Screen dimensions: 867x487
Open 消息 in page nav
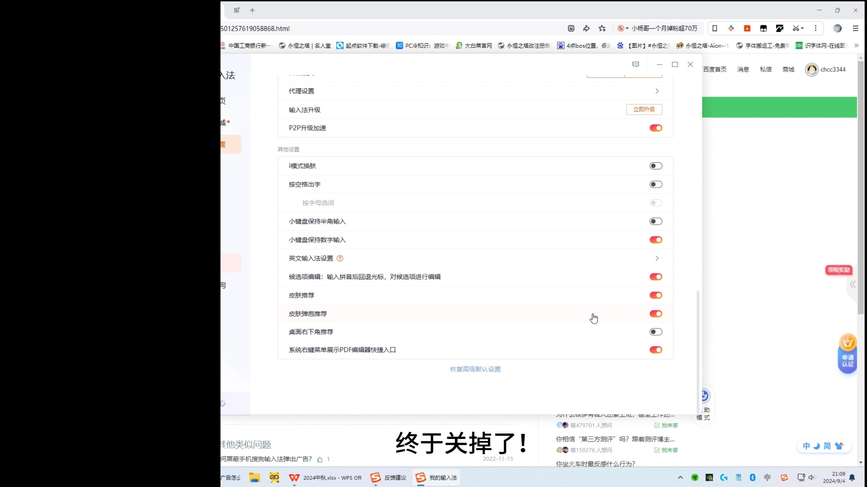(743, 69)
